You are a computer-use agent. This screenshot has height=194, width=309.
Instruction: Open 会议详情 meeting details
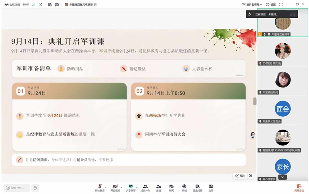click(12, 4)
